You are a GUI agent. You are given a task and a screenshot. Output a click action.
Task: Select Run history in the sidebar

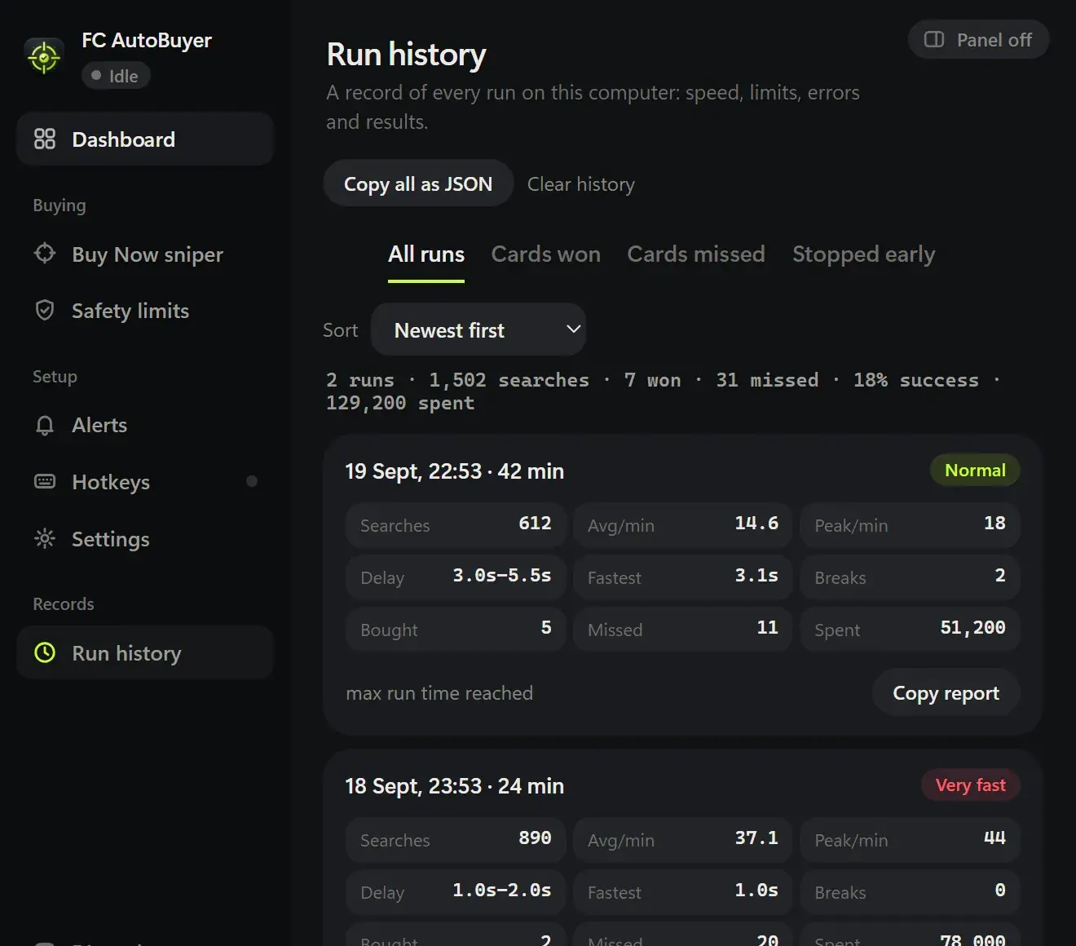click(145, 653)
